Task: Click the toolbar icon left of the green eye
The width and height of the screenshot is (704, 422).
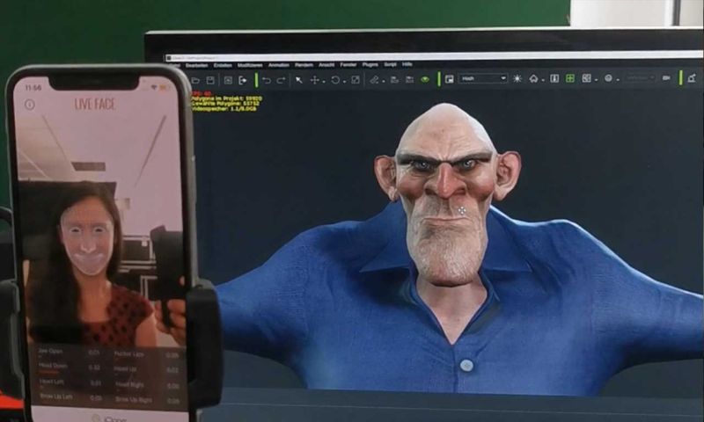Action: pos(409,80)
